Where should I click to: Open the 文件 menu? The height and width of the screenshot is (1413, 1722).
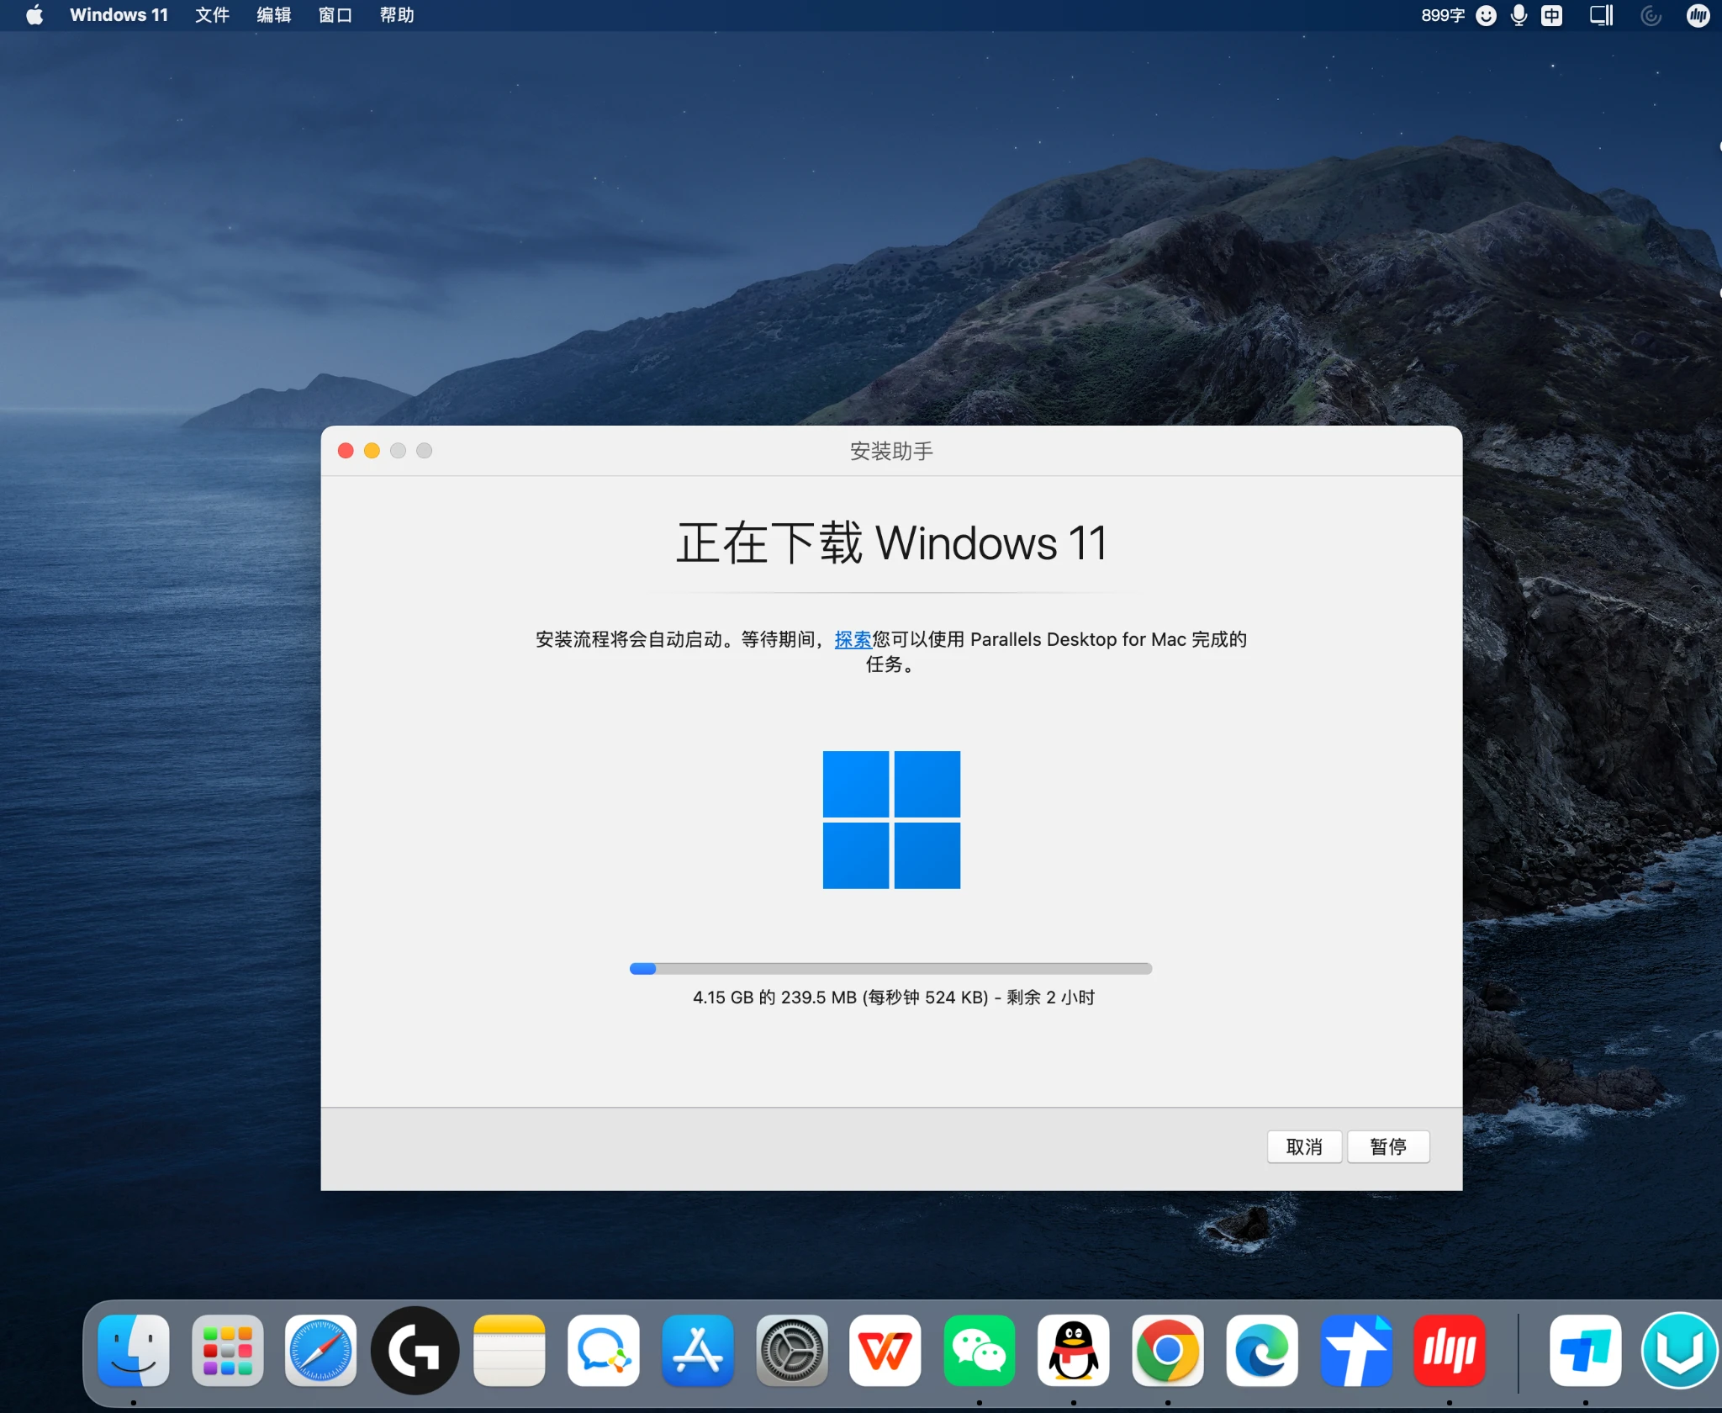pyautogui.click(x=212, y=15)
